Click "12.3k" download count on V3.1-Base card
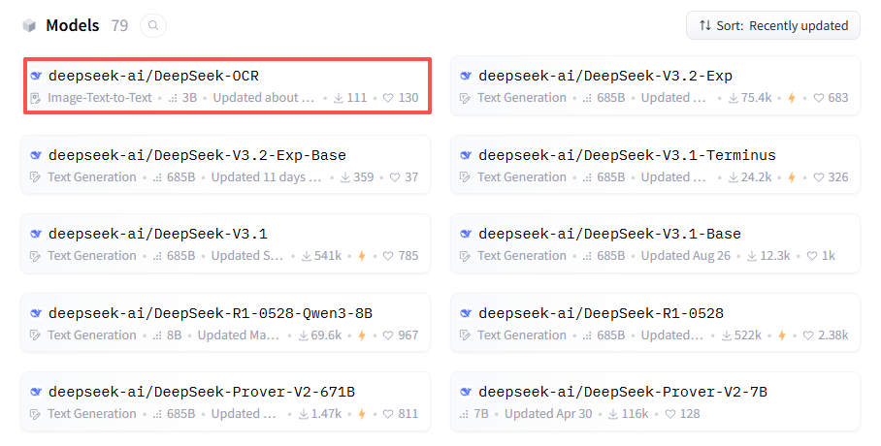Viewport: 881px width, 446px height. coord(775,256)
